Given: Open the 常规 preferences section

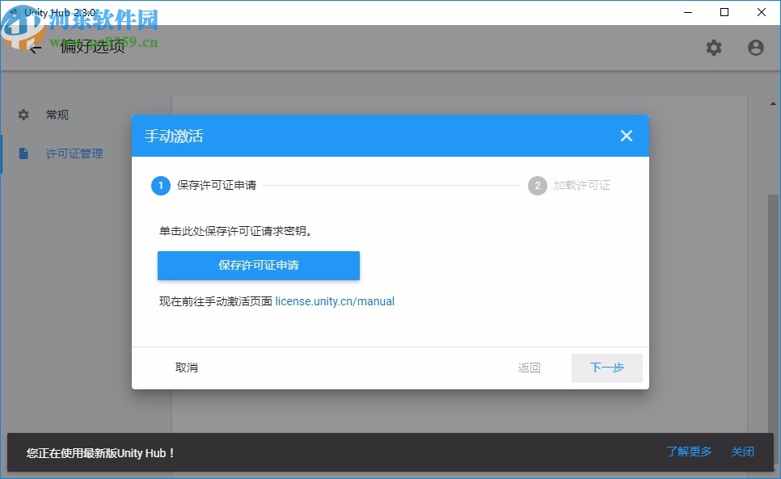Looking at the screenshot, I should click(x=57, y=115).
